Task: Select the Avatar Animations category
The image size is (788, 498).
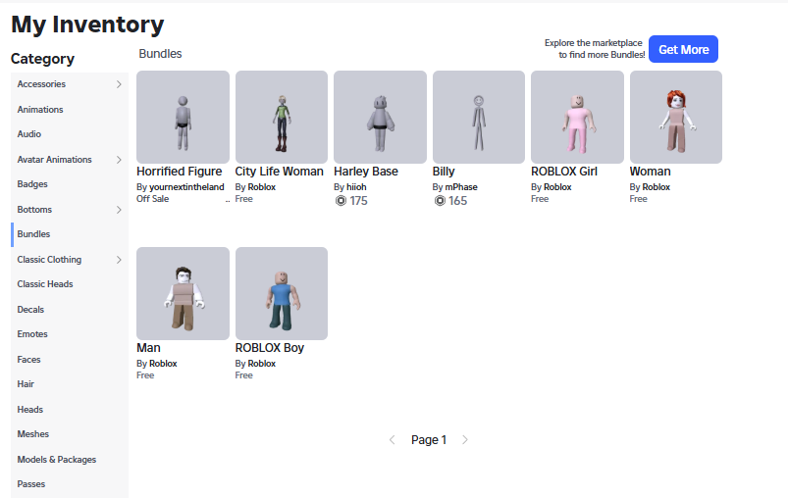Action: (70, 160)
